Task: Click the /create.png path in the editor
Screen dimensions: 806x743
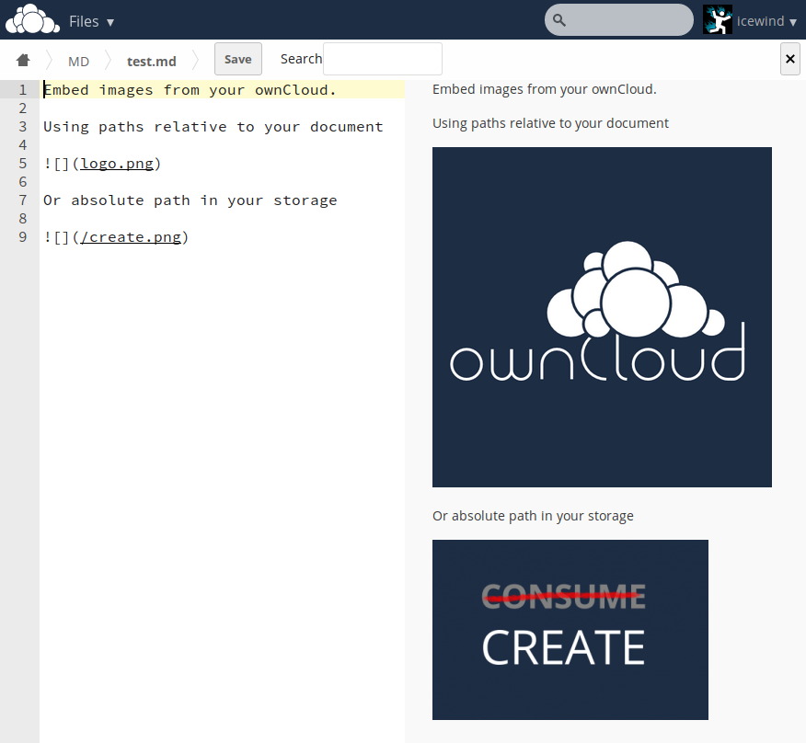Action: pyautogui.click(x=131, y=237)
